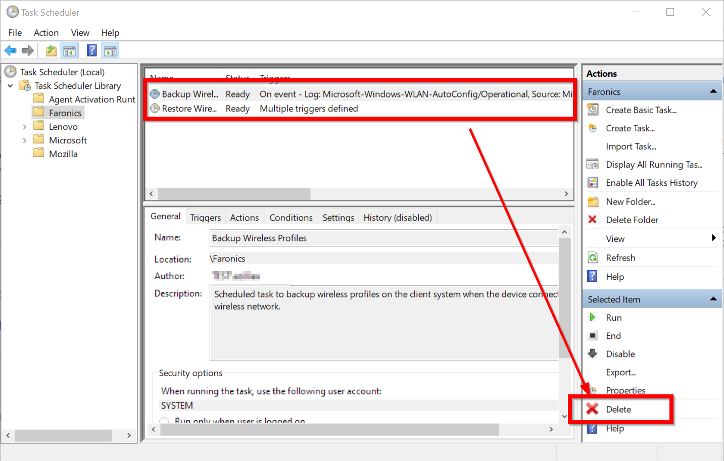Image resolution: width=724 pixels, height=461 pixels.
Task: Click the Back arrow toolbar icon
Action: (10, 50)
